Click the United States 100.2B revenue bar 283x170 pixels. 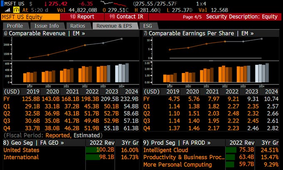coord(93,150)
